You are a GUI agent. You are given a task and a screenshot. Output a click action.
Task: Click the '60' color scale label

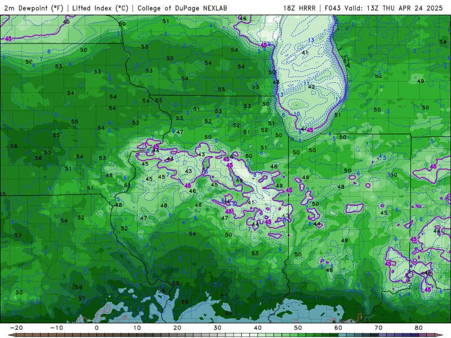(x=338, y=328)
